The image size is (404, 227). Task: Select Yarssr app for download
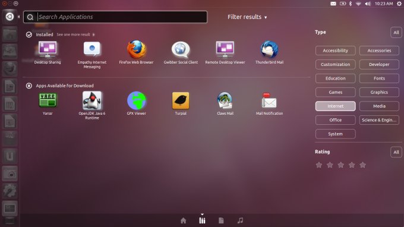[48, 103]
